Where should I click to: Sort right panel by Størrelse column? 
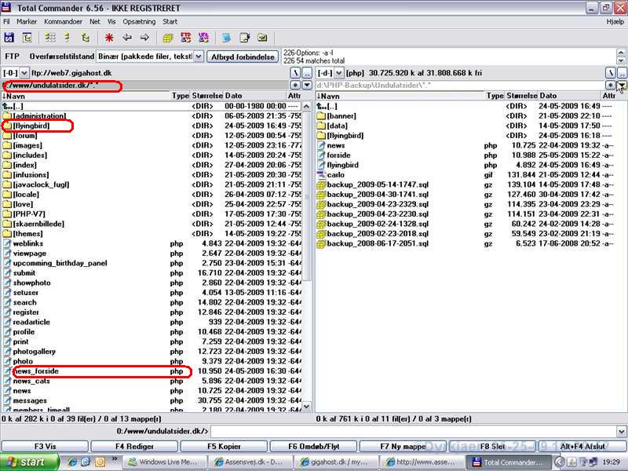522,96
